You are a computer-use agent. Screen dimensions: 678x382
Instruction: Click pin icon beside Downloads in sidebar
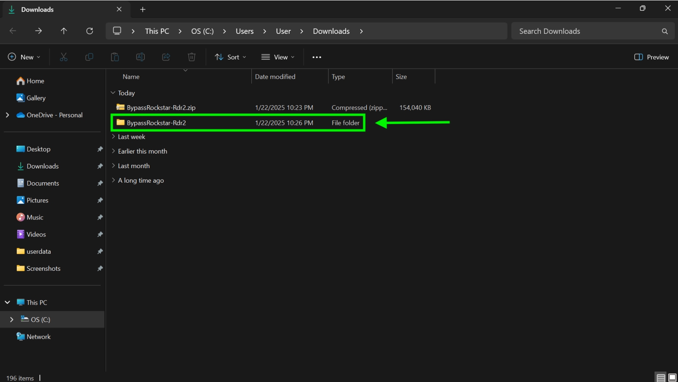click(100, 166)
